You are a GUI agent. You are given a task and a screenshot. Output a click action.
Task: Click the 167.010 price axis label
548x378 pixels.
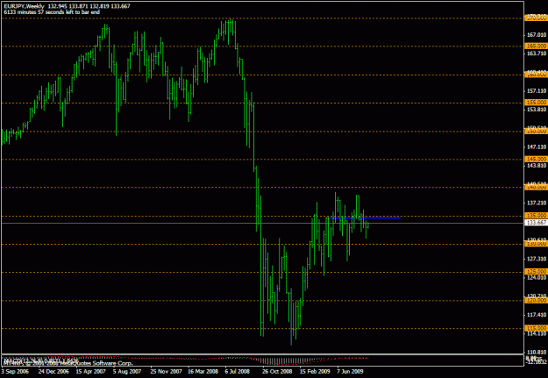[536, 34]
